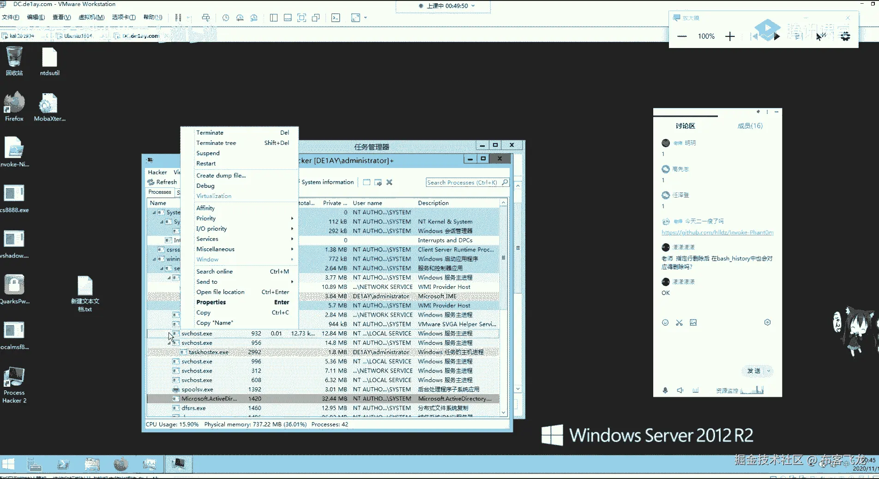879x479 pixels.
Task: Expand the Priority submenu
Action: pos(239,218)
